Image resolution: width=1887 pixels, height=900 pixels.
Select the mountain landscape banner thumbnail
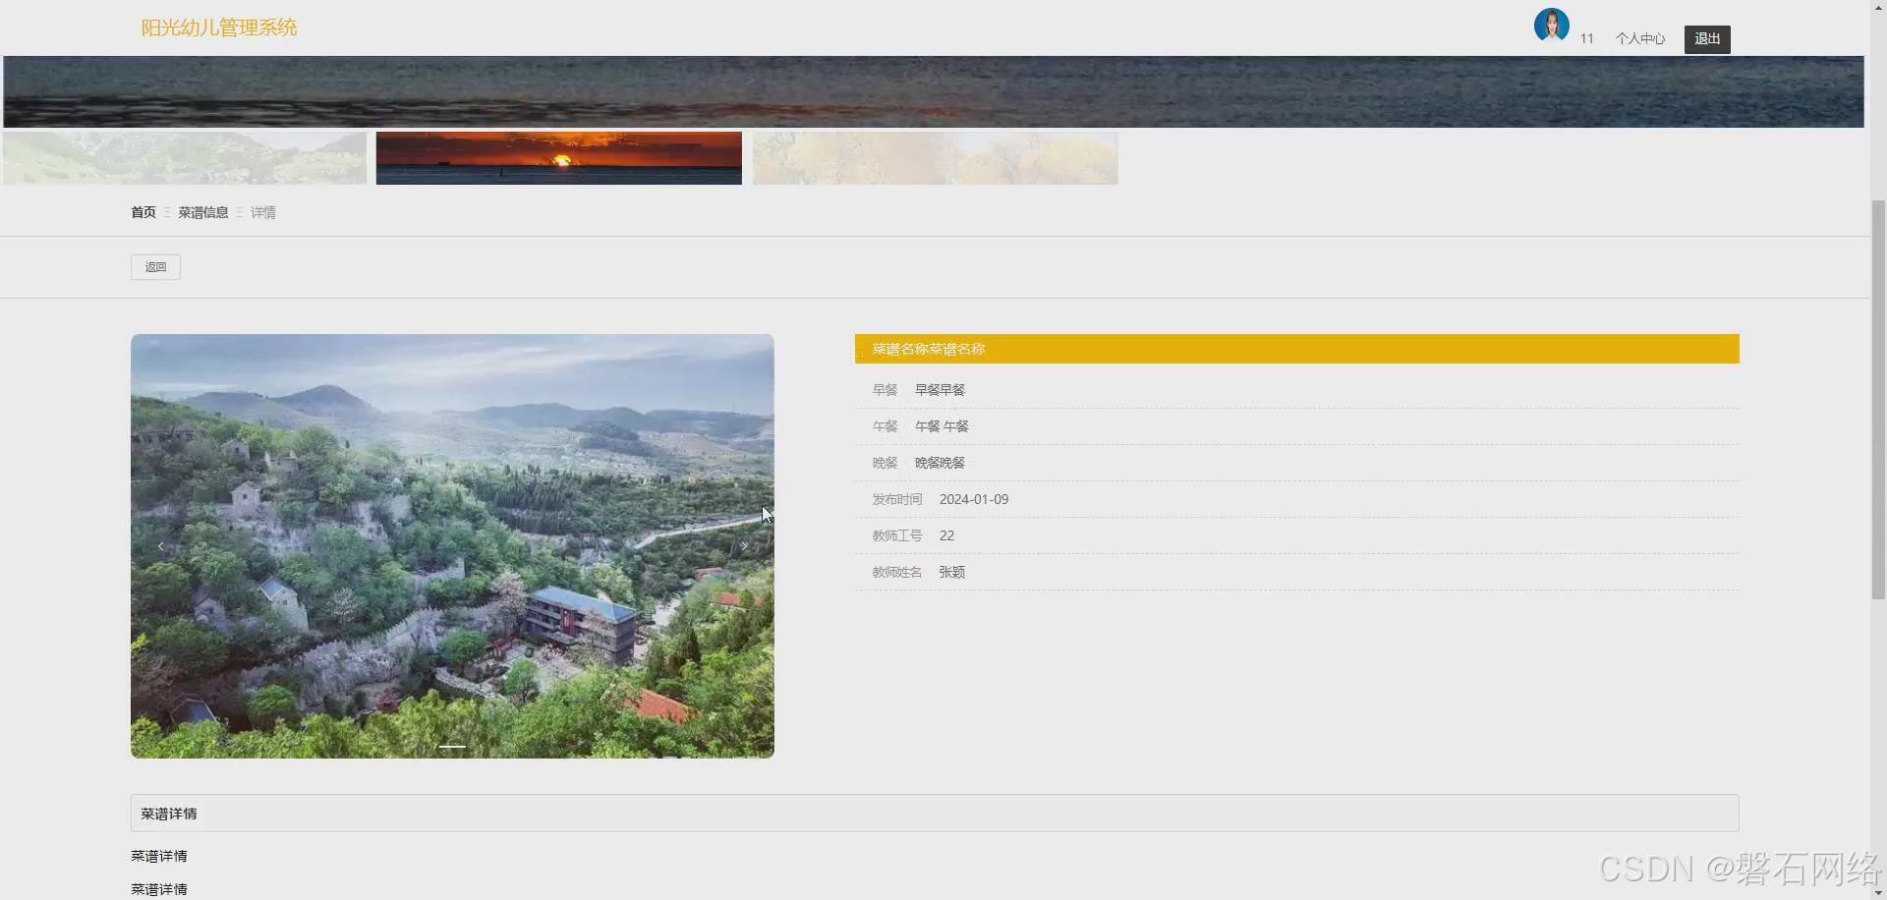click(x=185, y=158)
